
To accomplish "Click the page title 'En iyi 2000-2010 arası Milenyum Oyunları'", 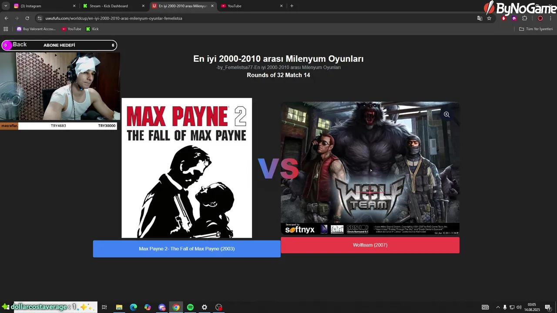I will (278, 59).
